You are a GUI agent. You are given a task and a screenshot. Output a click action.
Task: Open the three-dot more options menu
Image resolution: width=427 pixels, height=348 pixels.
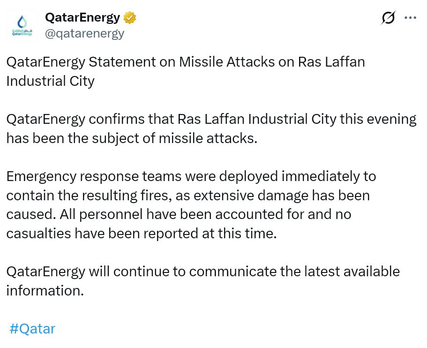[x=410, y=18]
